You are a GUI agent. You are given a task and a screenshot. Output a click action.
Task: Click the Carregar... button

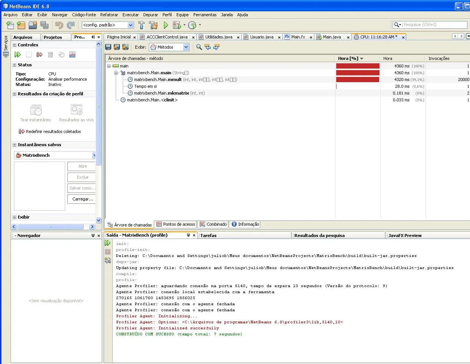[83, 199]
